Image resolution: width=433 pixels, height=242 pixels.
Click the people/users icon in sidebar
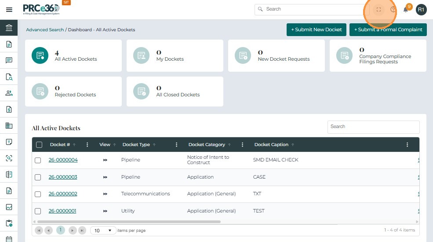coord(9,93)
